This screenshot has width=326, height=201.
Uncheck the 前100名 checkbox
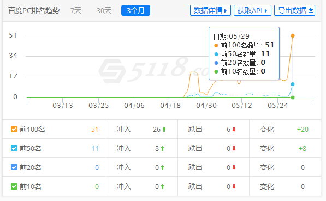click(14, 129)
